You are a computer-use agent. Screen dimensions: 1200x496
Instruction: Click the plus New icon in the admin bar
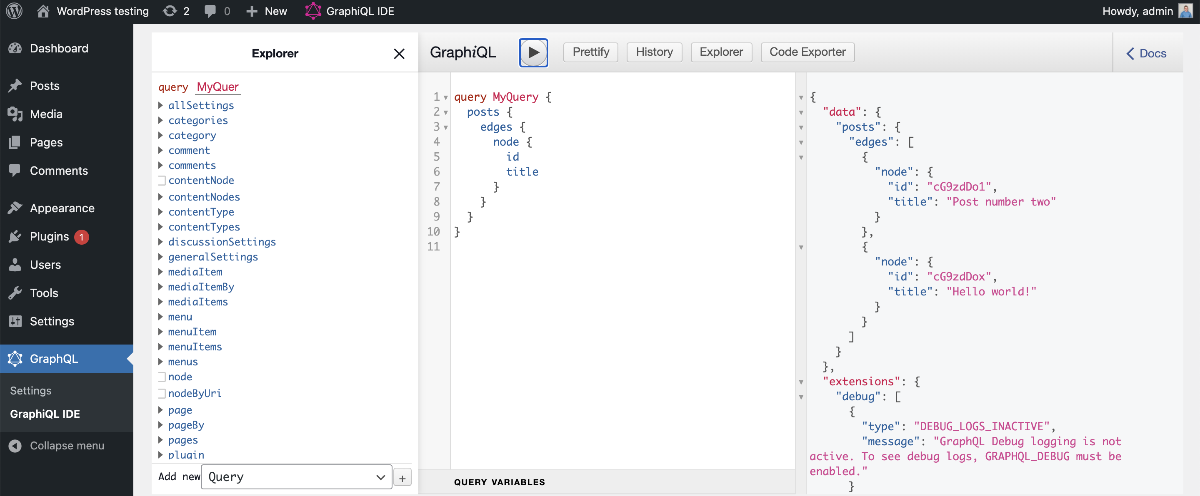point(252,11)
